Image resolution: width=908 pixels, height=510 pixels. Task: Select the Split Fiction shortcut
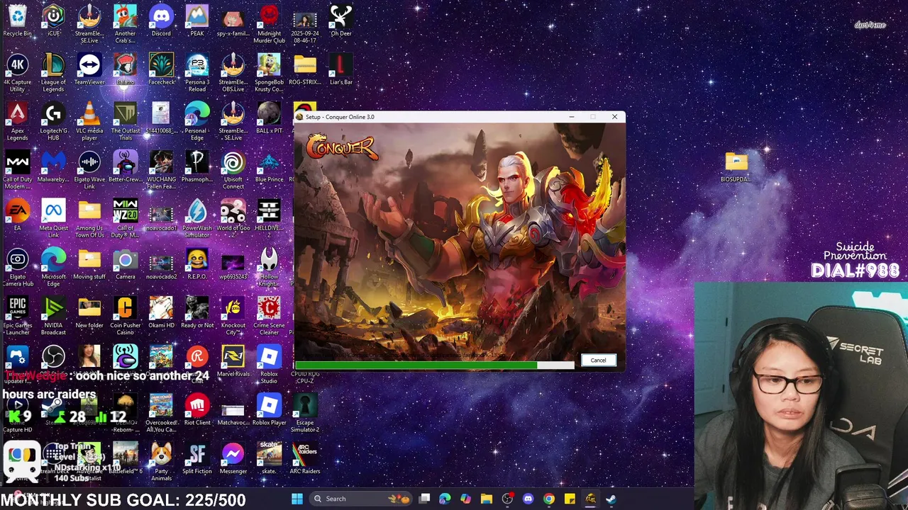pos(197,458)
